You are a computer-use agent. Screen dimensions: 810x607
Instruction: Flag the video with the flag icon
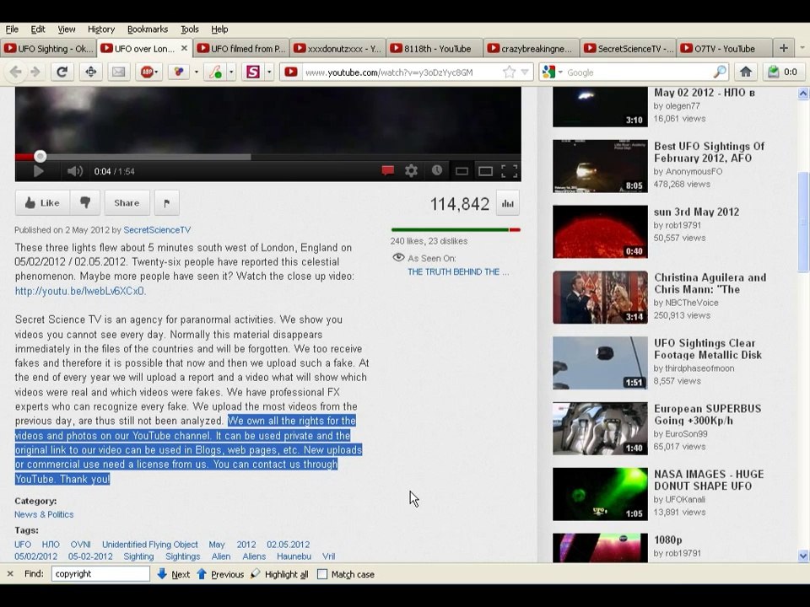[167, 203]
